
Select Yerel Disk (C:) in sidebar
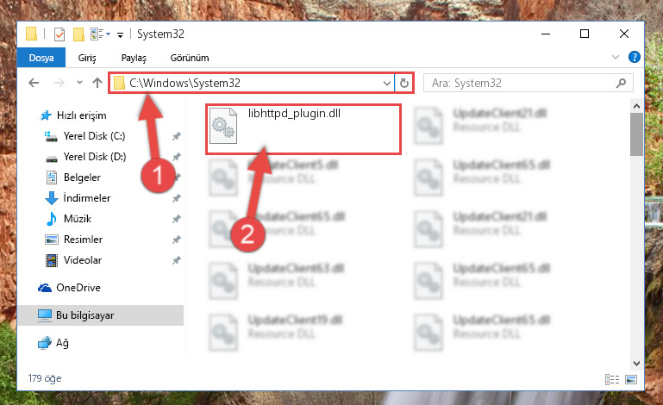coord(94,135)
